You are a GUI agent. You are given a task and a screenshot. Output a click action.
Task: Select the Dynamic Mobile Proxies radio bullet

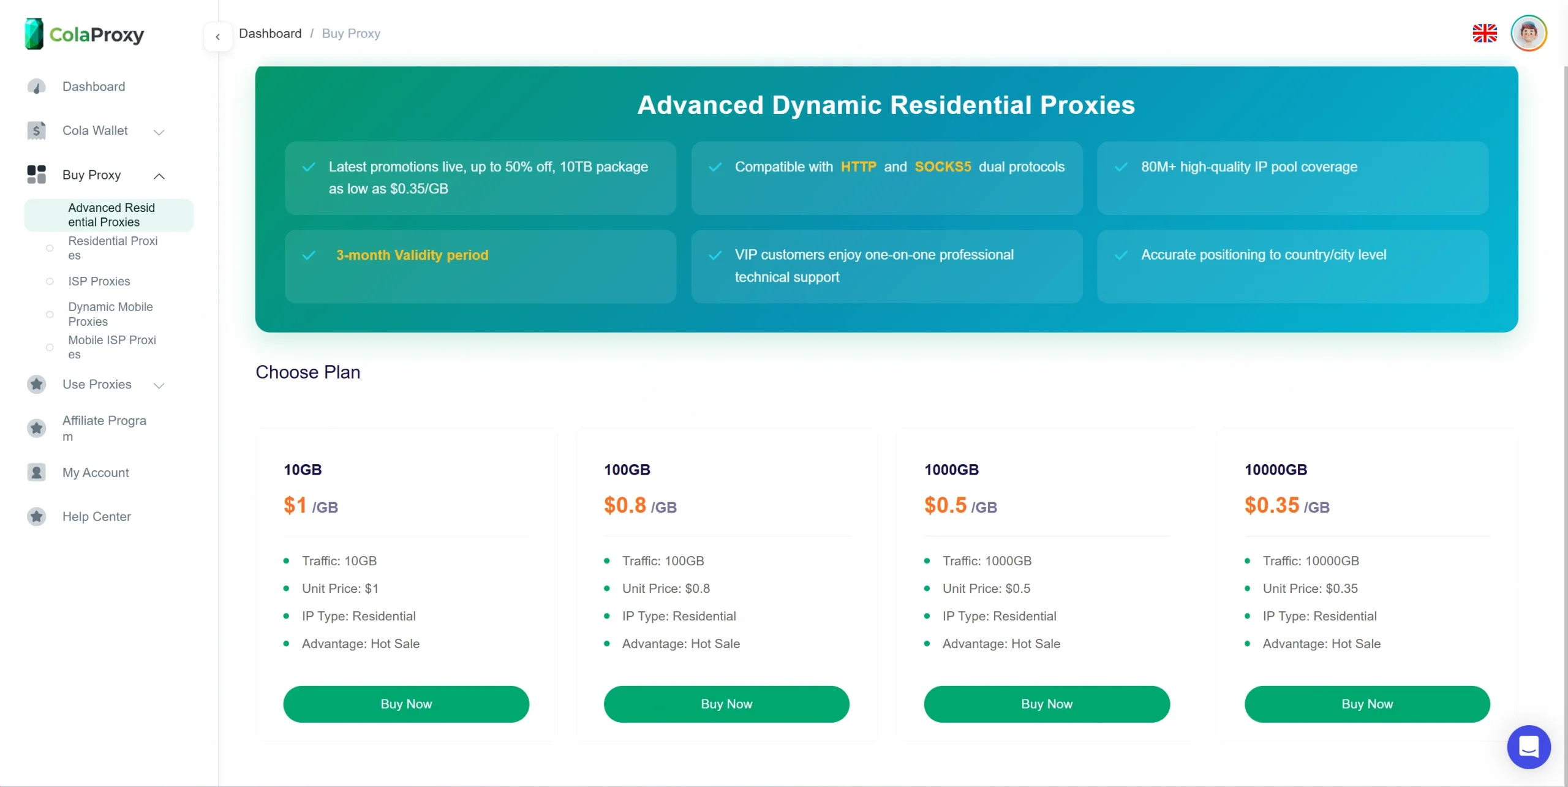tap(50, 314)
